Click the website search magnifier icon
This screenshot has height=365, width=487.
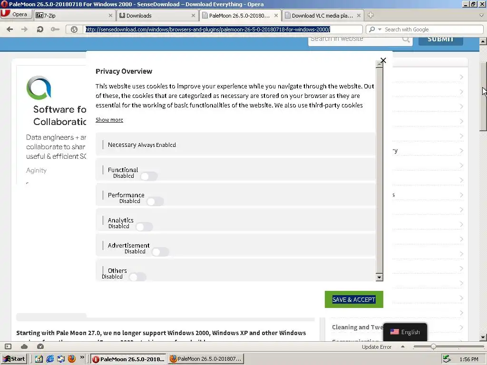click(406, 39)
